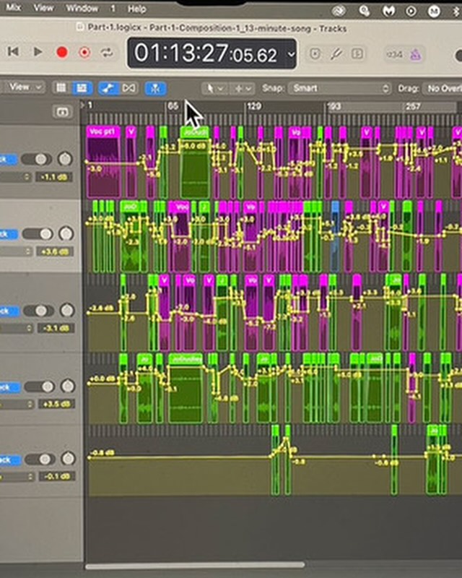Open automation parameter popup beside -1.1 dB
The height and width of the screenshot is (578, 462).
point(15,177)
